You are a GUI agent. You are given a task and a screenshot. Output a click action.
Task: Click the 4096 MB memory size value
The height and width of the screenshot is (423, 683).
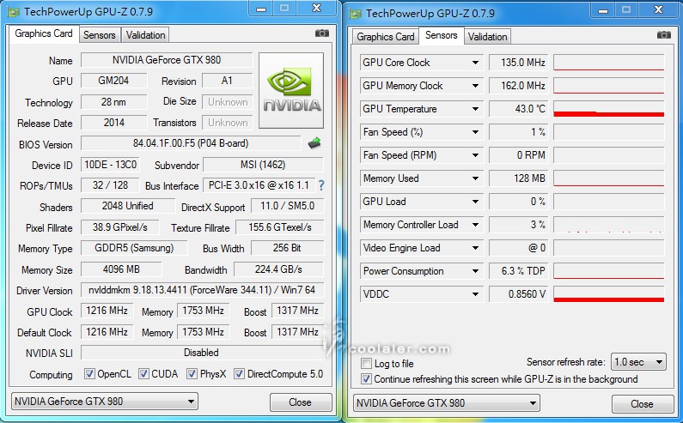coord(121,269)
